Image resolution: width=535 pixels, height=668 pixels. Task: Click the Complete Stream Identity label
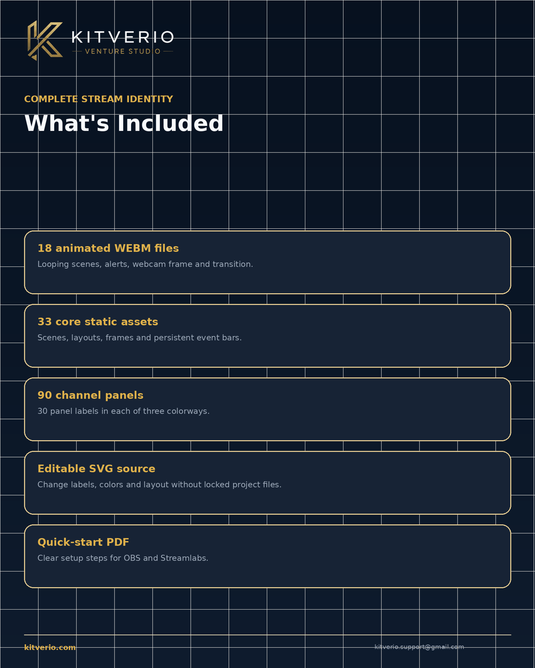tap(98, 99)
